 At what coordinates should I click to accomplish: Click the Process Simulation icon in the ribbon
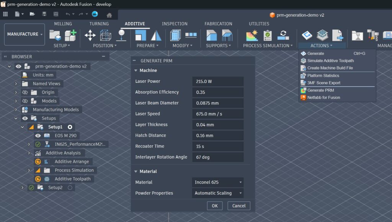click(252, 35)
